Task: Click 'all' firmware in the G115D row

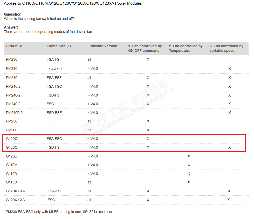Action: (x=89, y=182)
